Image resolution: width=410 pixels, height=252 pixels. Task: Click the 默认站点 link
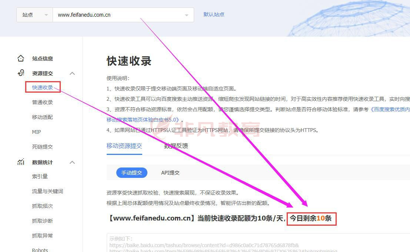pos(214,14)
